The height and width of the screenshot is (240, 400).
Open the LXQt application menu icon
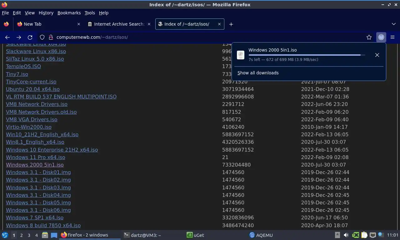5,235
